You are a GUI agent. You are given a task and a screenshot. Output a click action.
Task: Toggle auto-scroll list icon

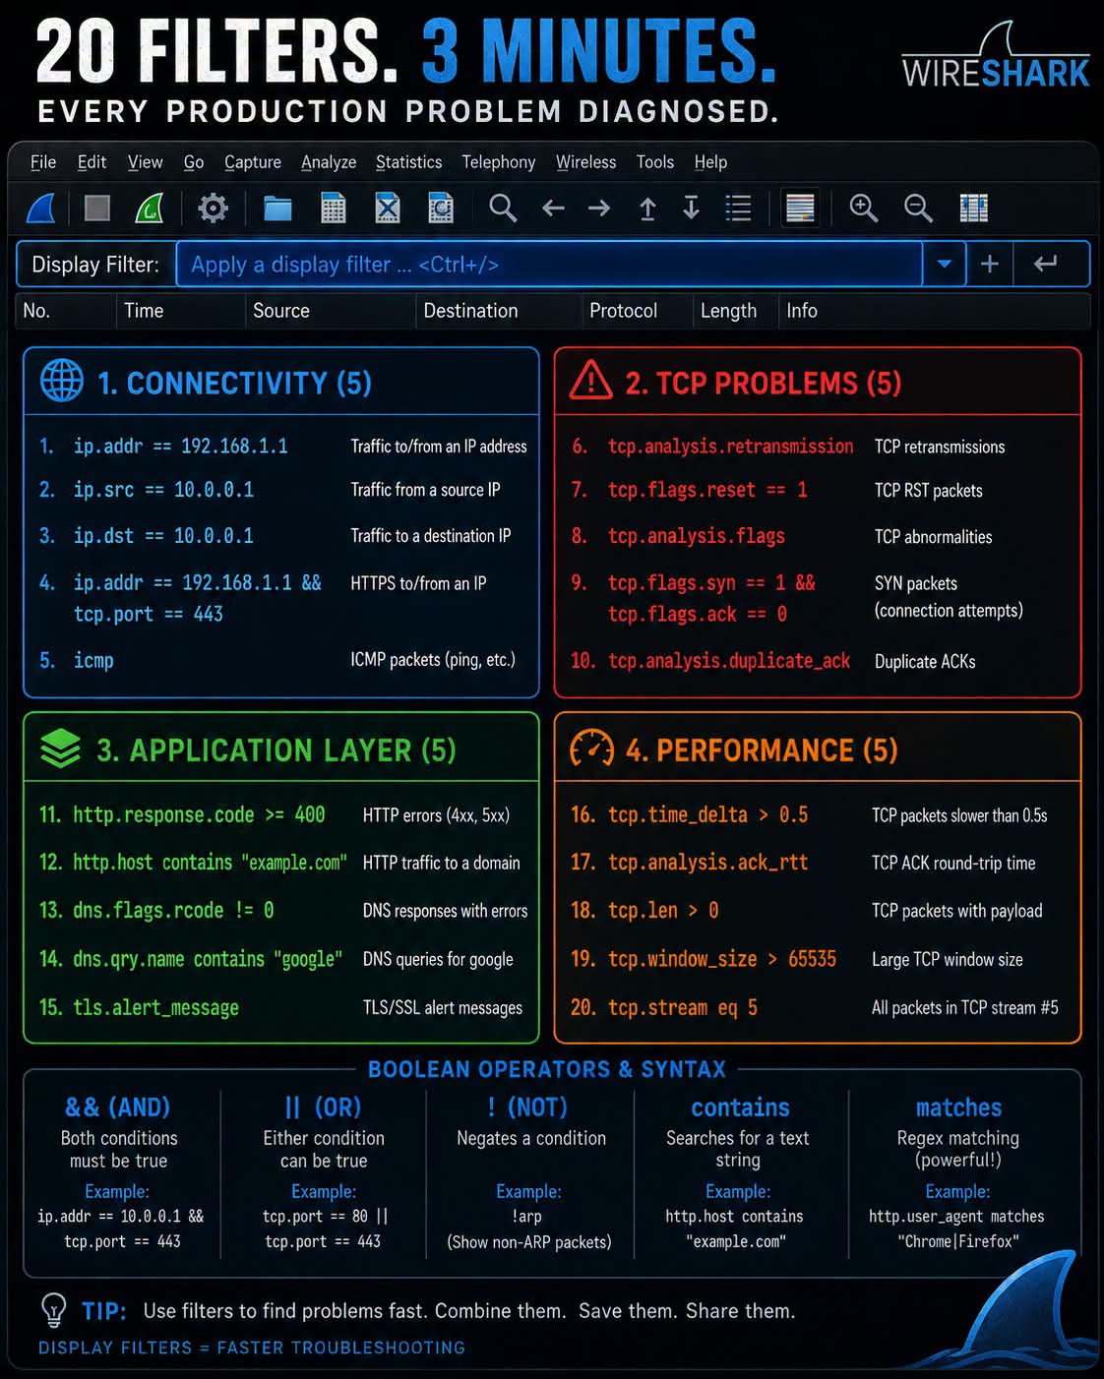738,209
